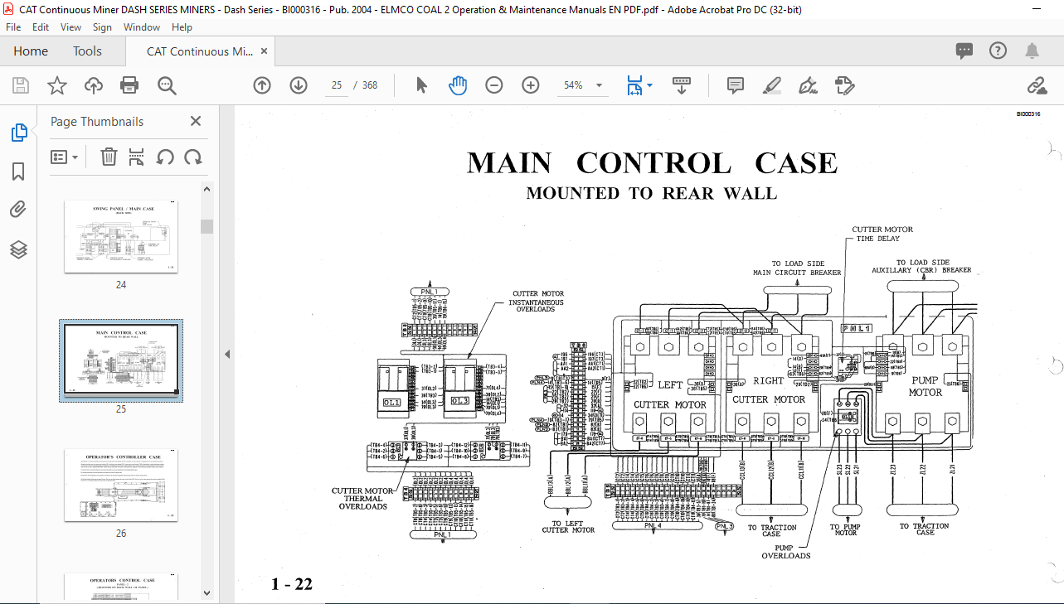Collapse the navigation pane with left triangle

pyautogui.click(x=227, y=355)
